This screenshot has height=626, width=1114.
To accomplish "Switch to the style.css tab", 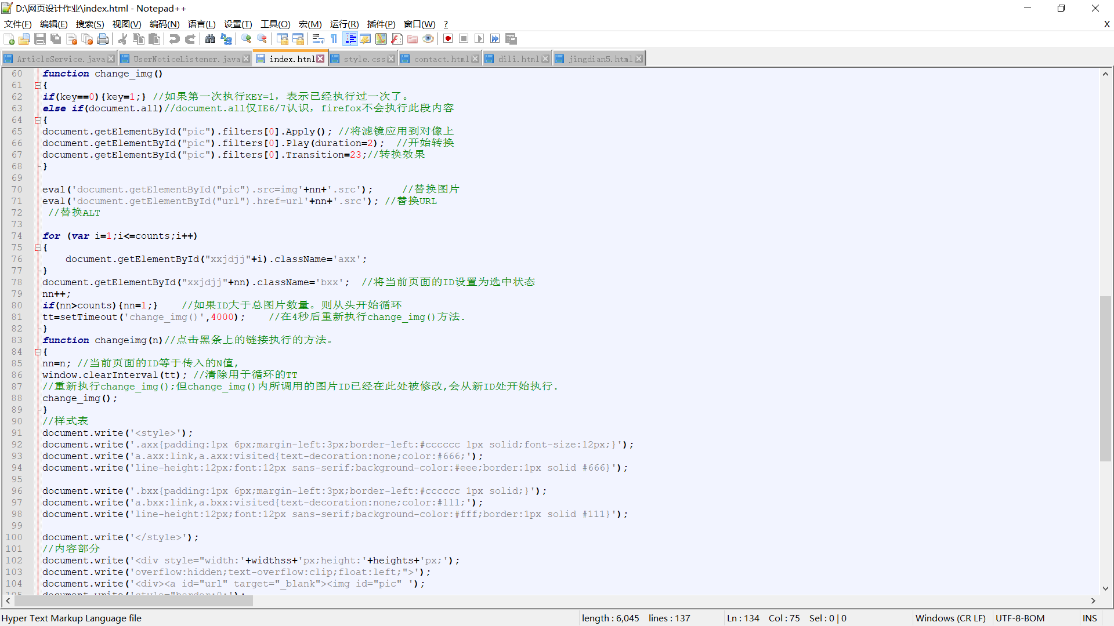I will point(364,59).
